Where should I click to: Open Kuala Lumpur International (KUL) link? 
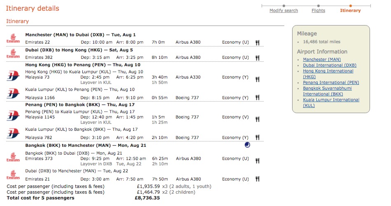pos(331,102)
